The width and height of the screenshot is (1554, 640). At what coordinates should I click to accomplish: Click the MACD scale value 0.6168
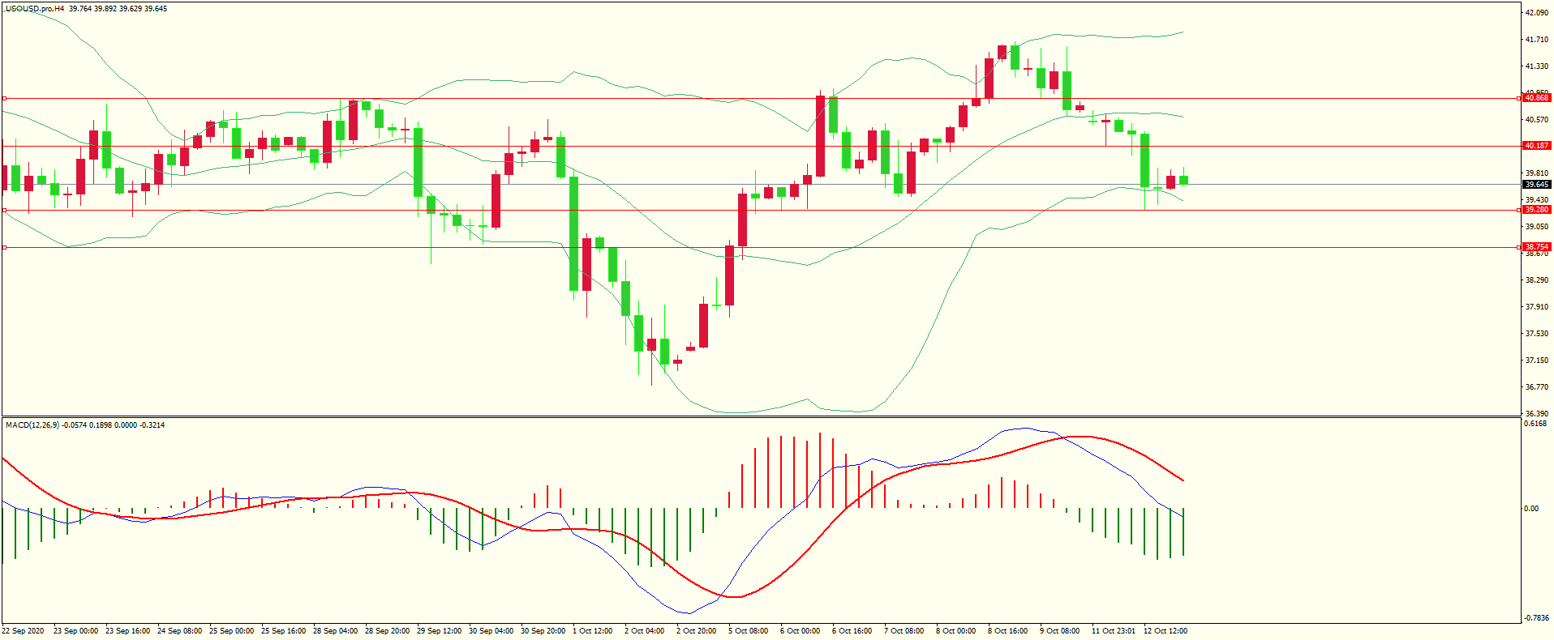(x=1535, y=424)
